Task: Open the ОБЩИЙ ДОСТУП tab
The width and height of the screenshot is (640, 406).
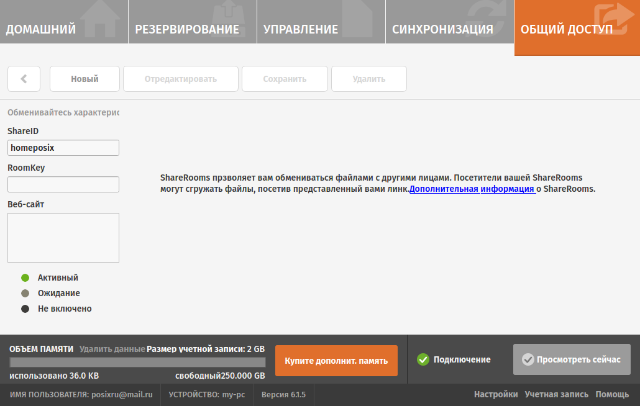Action: [x=577, y=27]
